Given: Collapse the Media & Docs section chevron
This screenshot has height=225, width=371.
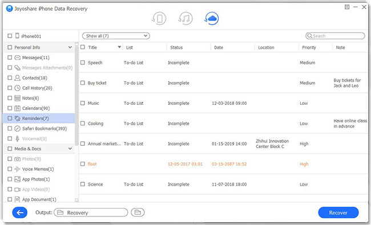Looking at the screenshot, I should 70,149.
